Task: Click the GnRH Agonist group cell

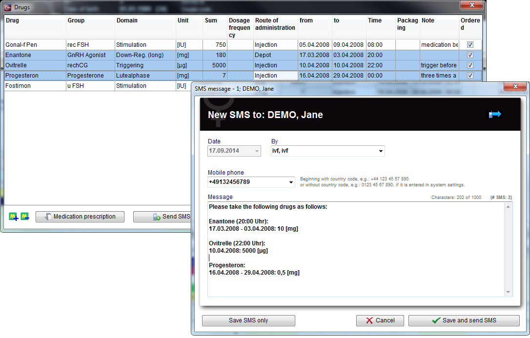Action: 91,55
